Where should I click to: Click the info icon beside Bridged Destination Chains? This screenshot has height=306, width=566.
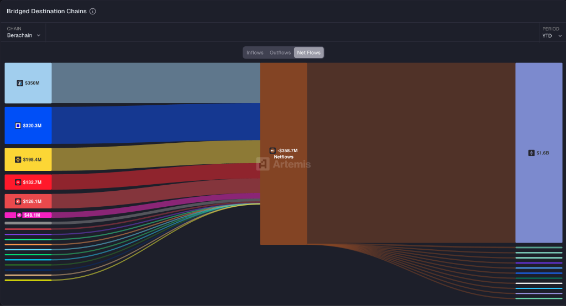coord(93,12)
